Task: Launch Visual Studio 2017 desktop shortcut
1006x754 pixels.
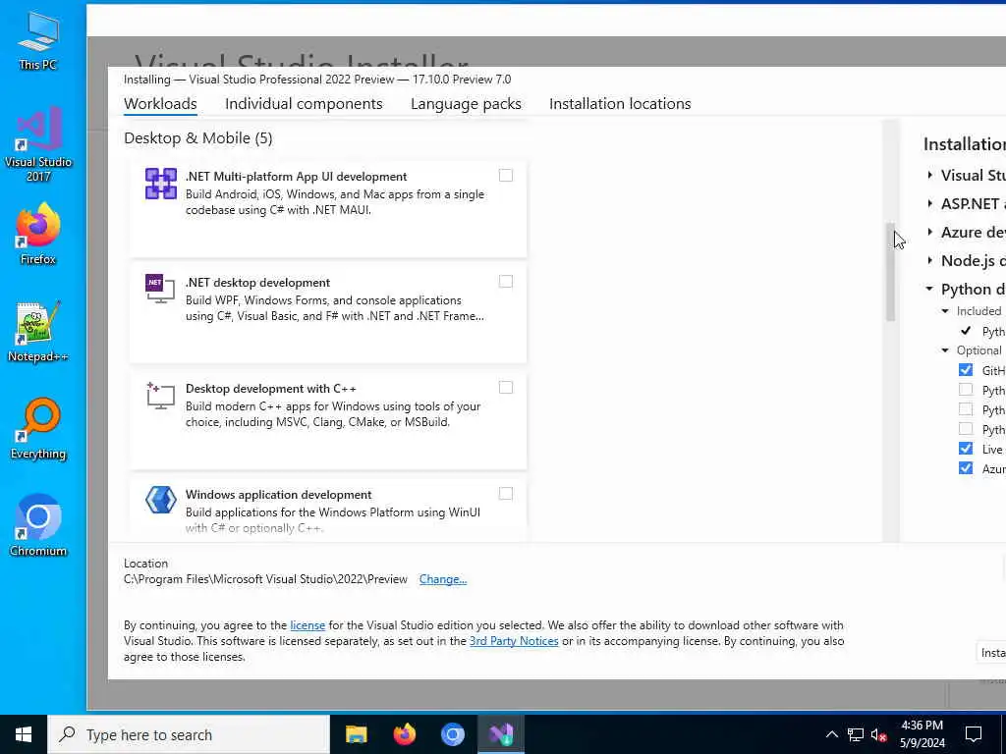Action: (38, 144)
